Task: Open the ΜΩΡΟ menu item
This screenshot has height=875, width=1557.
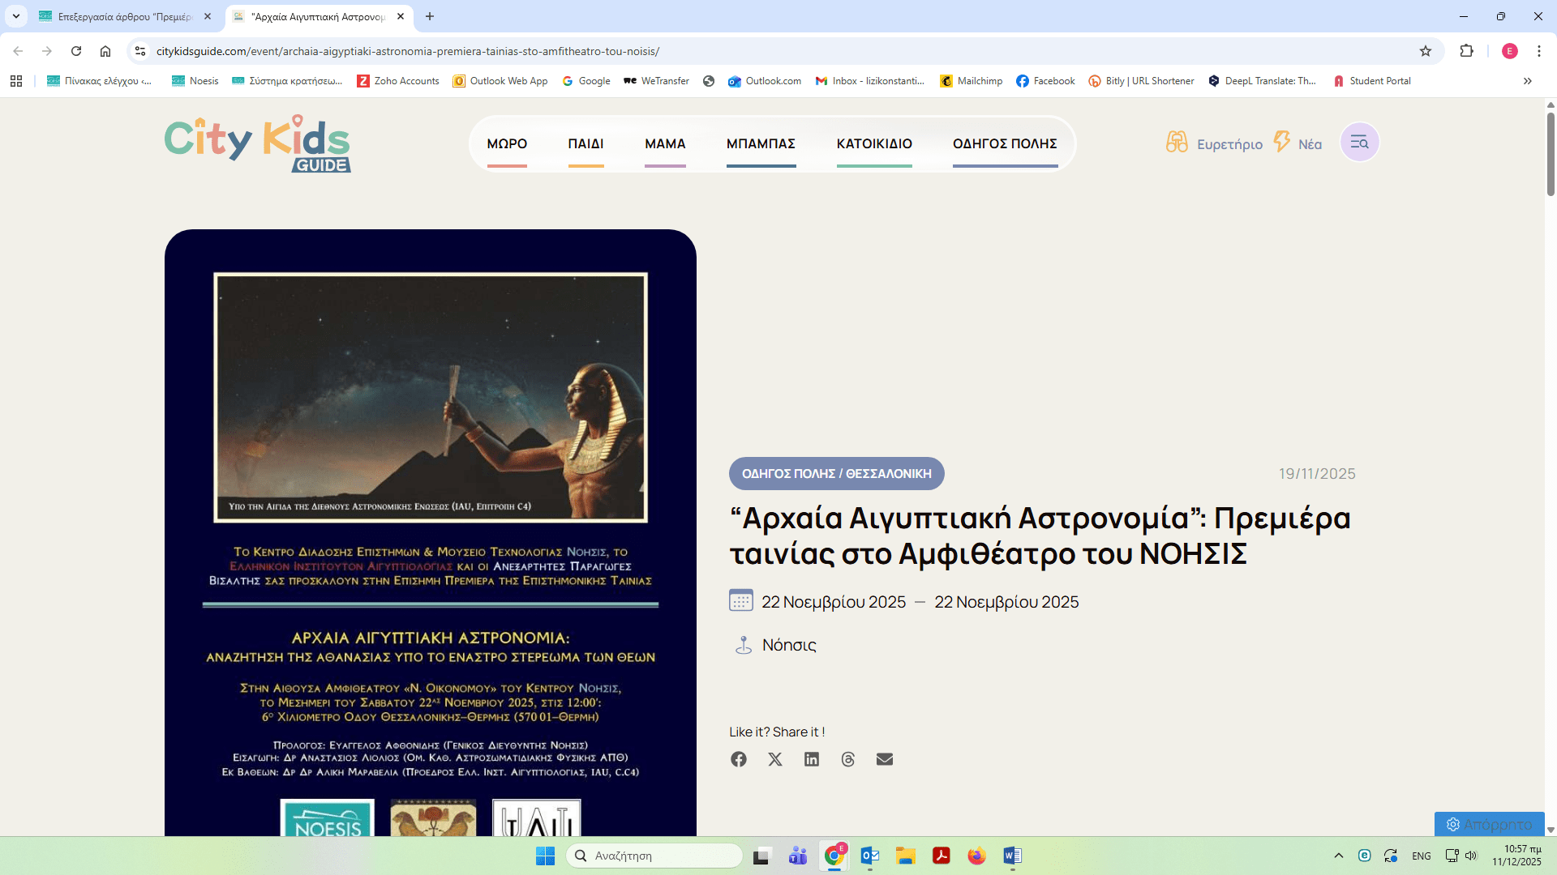Action: tap(507, 143)
